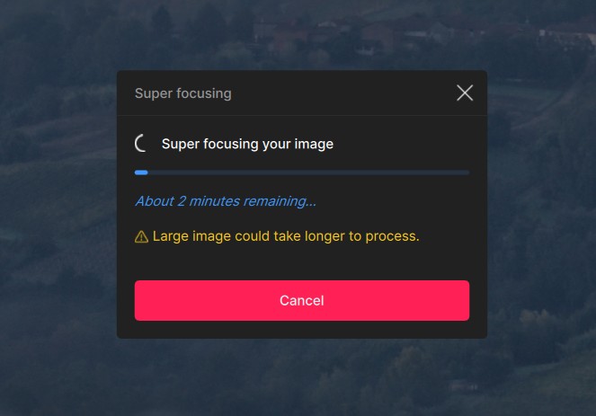Close the Super focusing dialog

point(465,93)
